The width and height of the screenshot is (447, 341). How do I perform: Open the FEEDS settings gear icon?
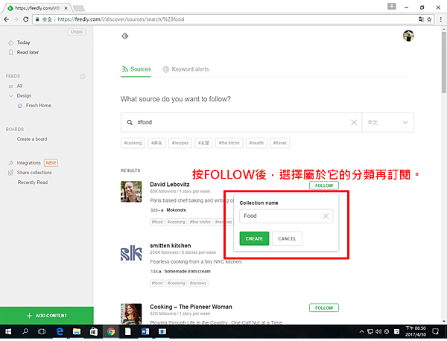pos(83,77)
